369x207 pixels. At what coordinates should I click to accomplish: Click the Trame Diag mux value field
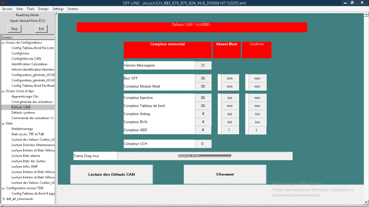coord(205,156)
